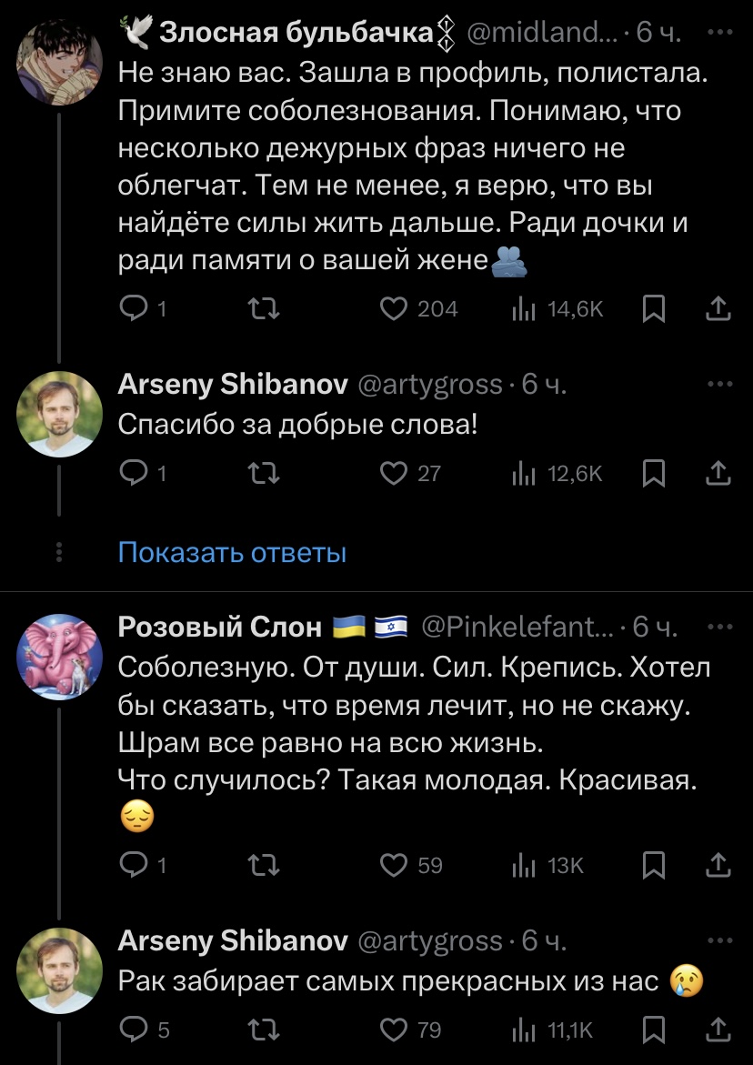The width and height of the screenshot is (753, 1065).
Task: Like Розовый Слон reply with 59 likes
Action: [393, 865]
